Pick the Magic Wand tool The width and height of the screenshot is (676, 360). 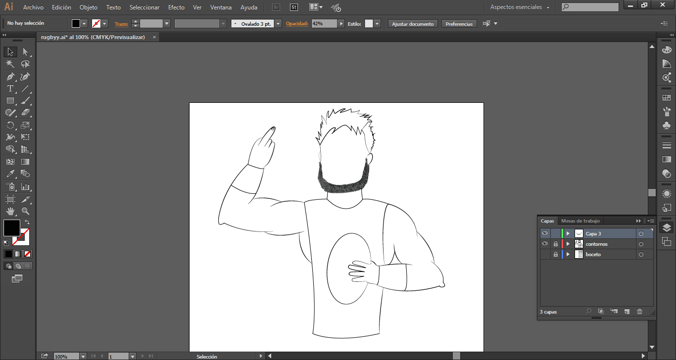(10, 64)
